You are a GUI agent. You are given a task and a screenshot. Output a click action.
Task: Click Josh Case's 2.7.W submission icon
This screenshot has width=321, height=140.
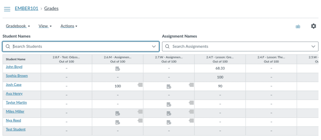tap(169, 86)
